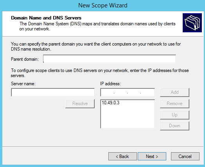Select the second octet of IP address box
This screenshot has height=167, width=205.
tap(120, 93)
